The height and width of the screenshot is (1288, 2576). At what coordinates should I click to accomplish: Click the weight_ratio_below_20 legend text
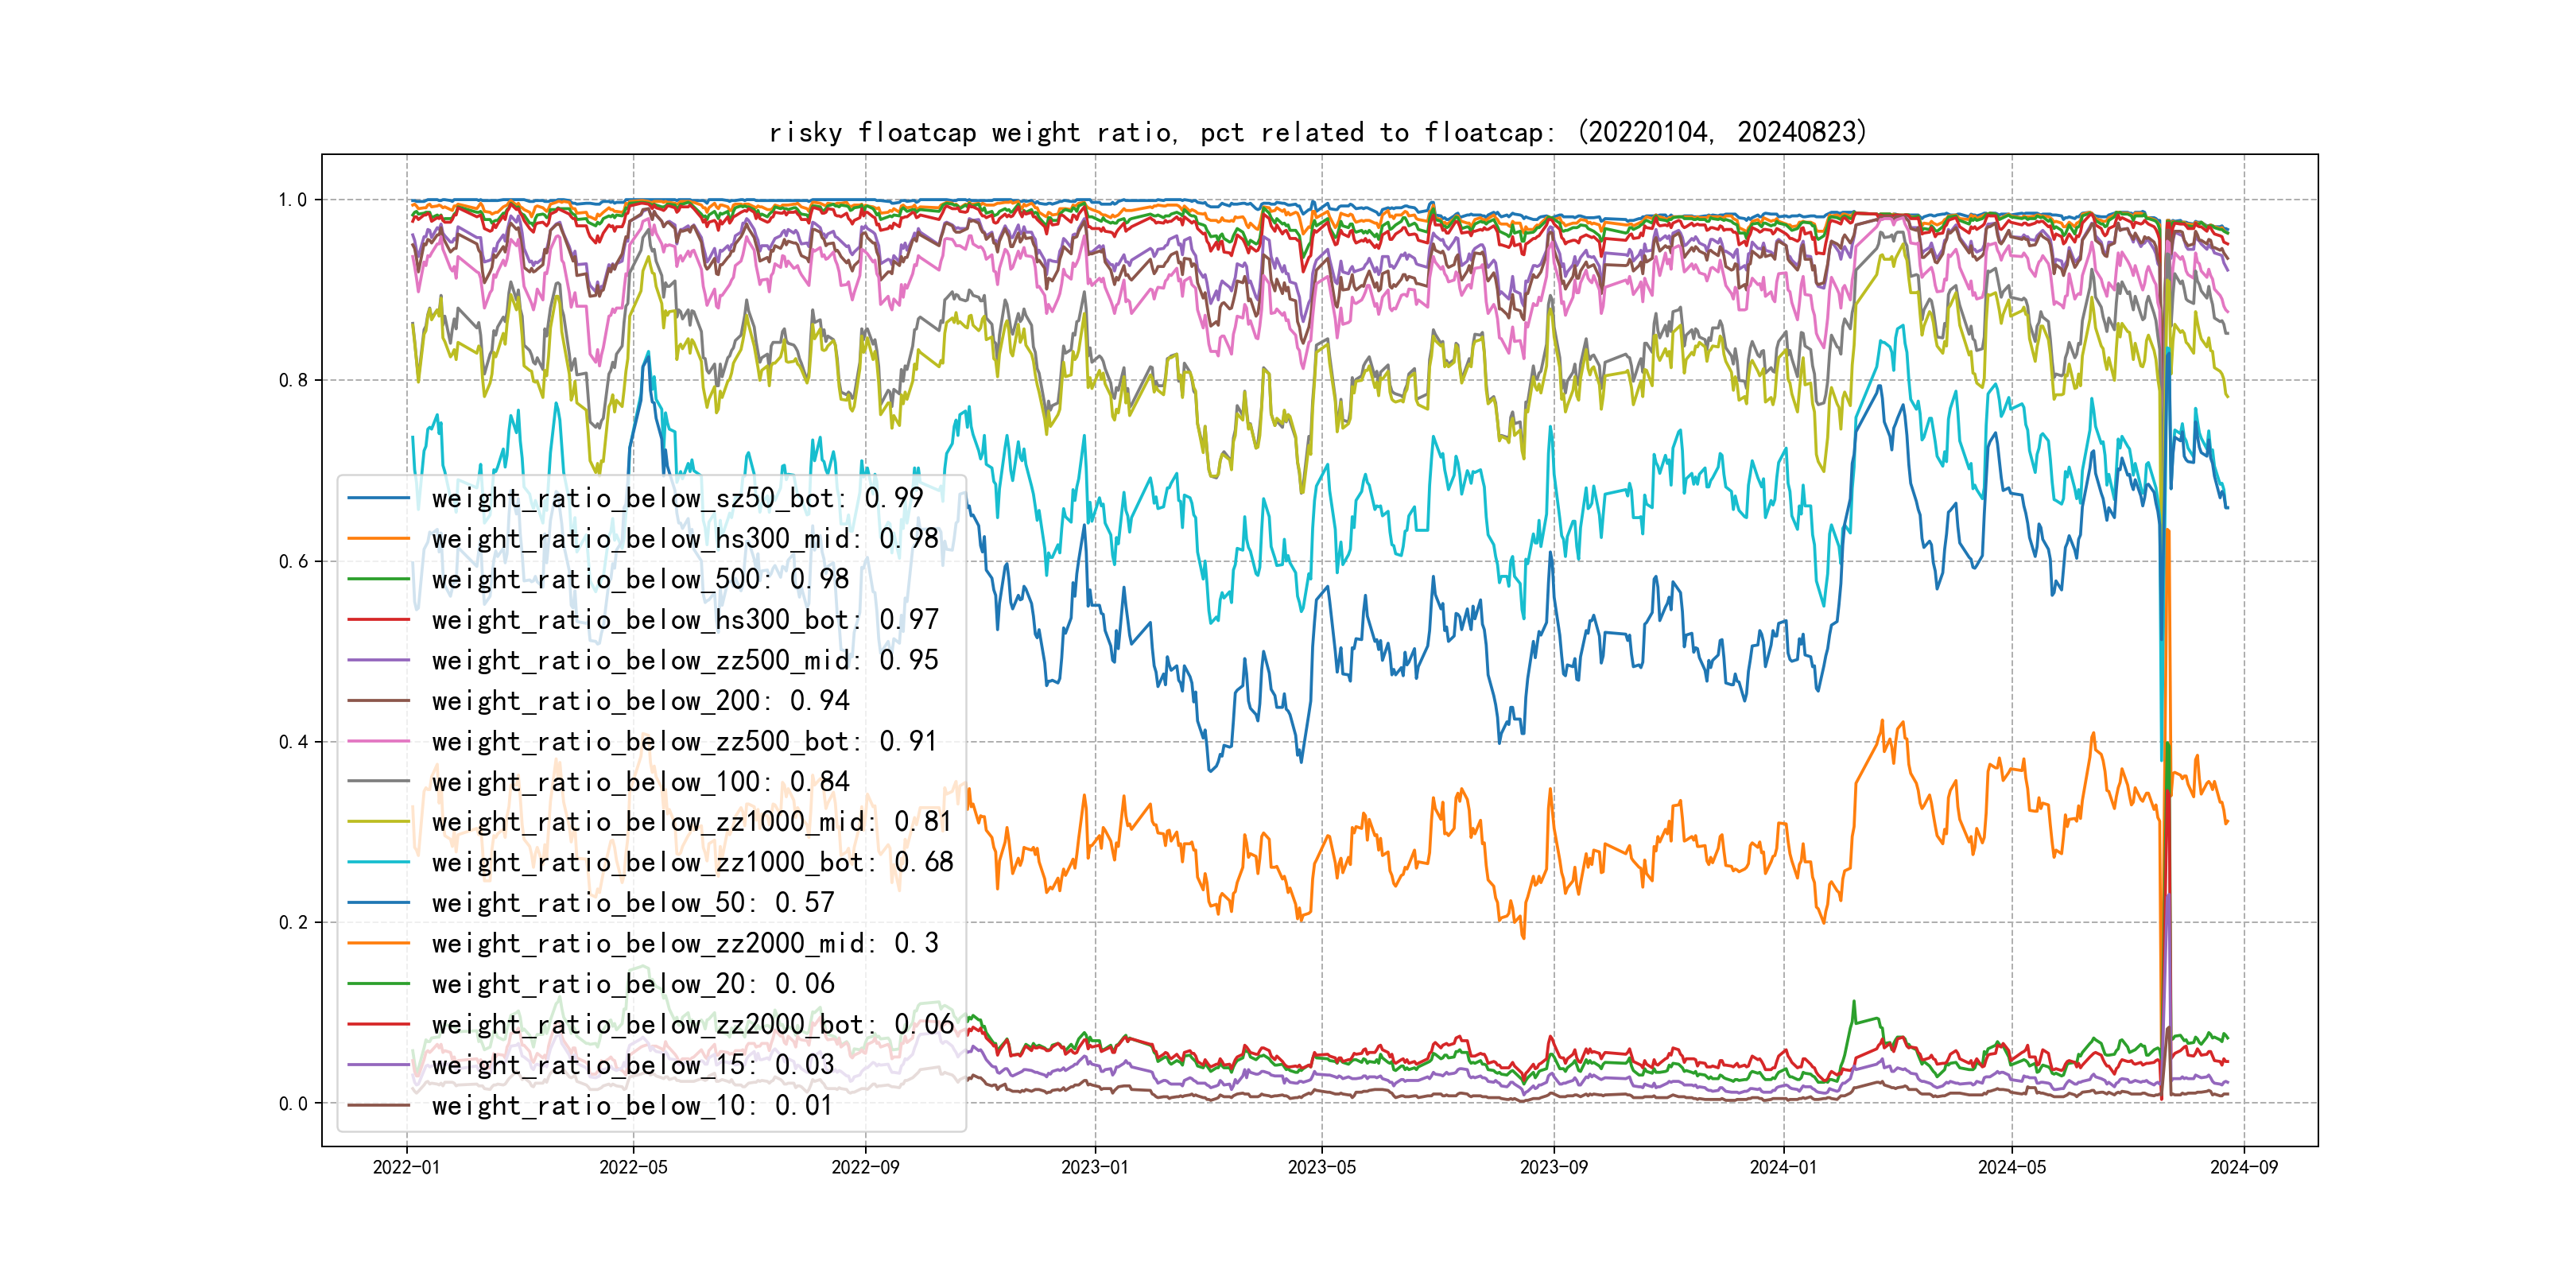click(x=632, y=984)
